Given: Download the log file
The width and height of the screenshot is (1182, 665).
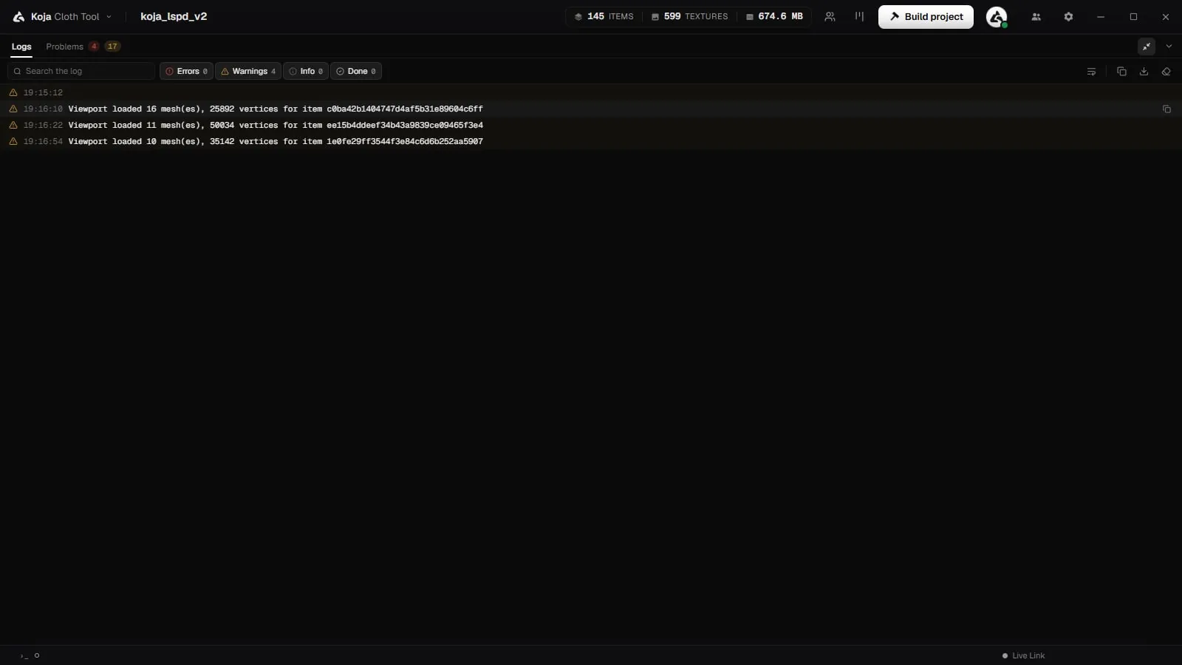Looking at the screenshot, I should [x=1144, y=72].
